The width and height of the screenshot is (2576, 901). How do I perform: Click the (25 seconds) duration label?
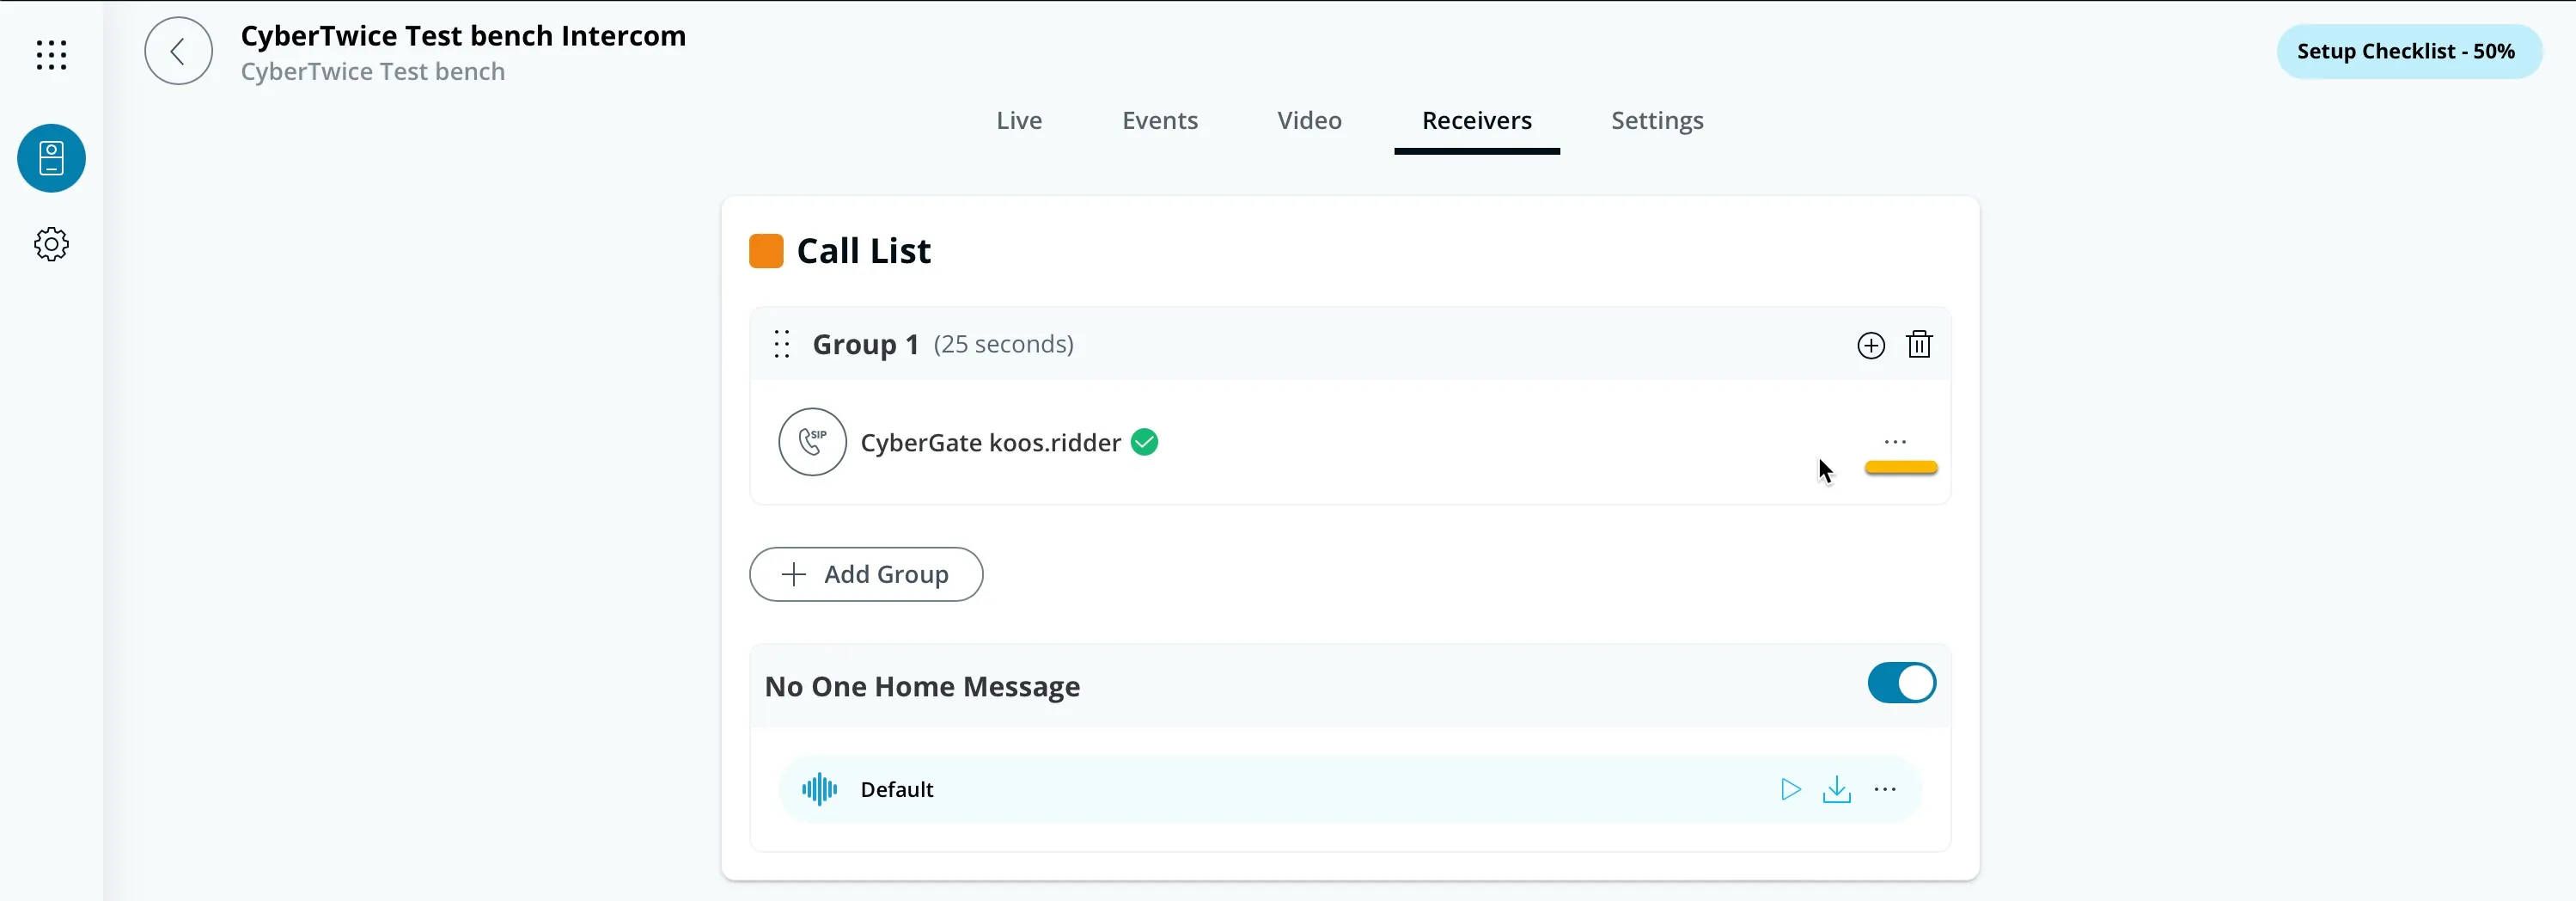click(1003, 345)
